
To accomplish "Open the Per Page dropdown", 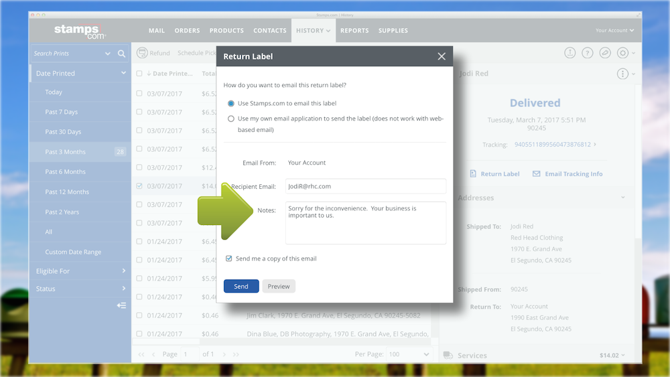I will [x=409, y=354].
